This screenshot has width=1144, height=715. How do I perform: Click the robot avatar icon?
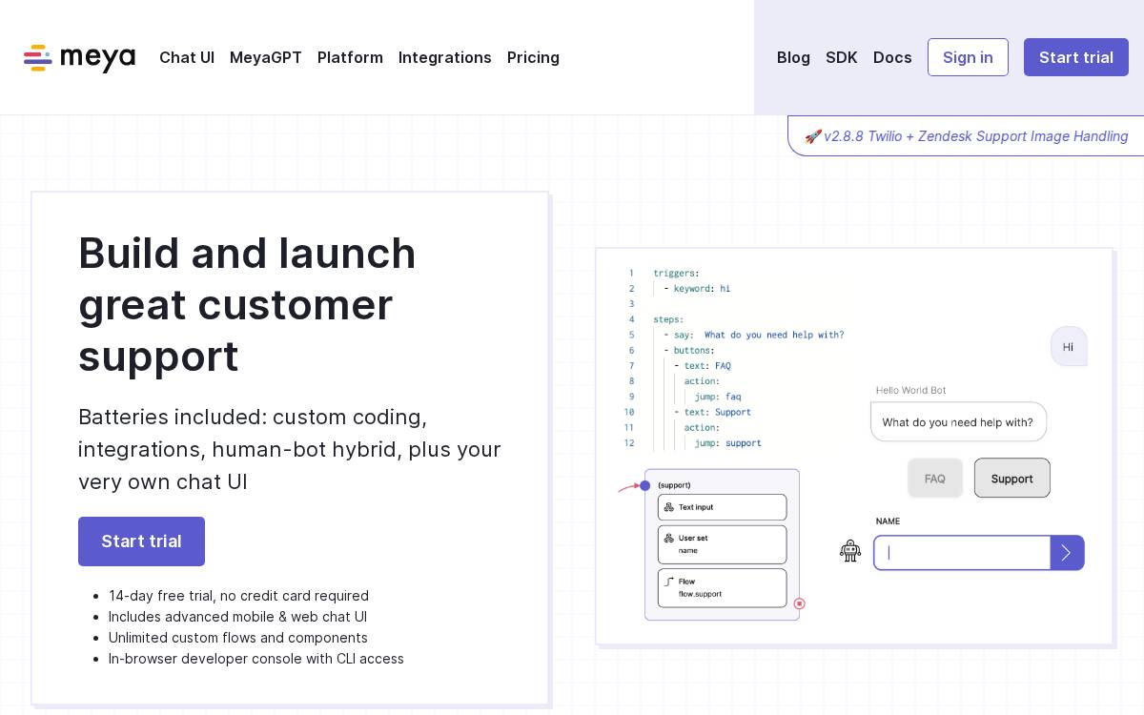point(850,551)
